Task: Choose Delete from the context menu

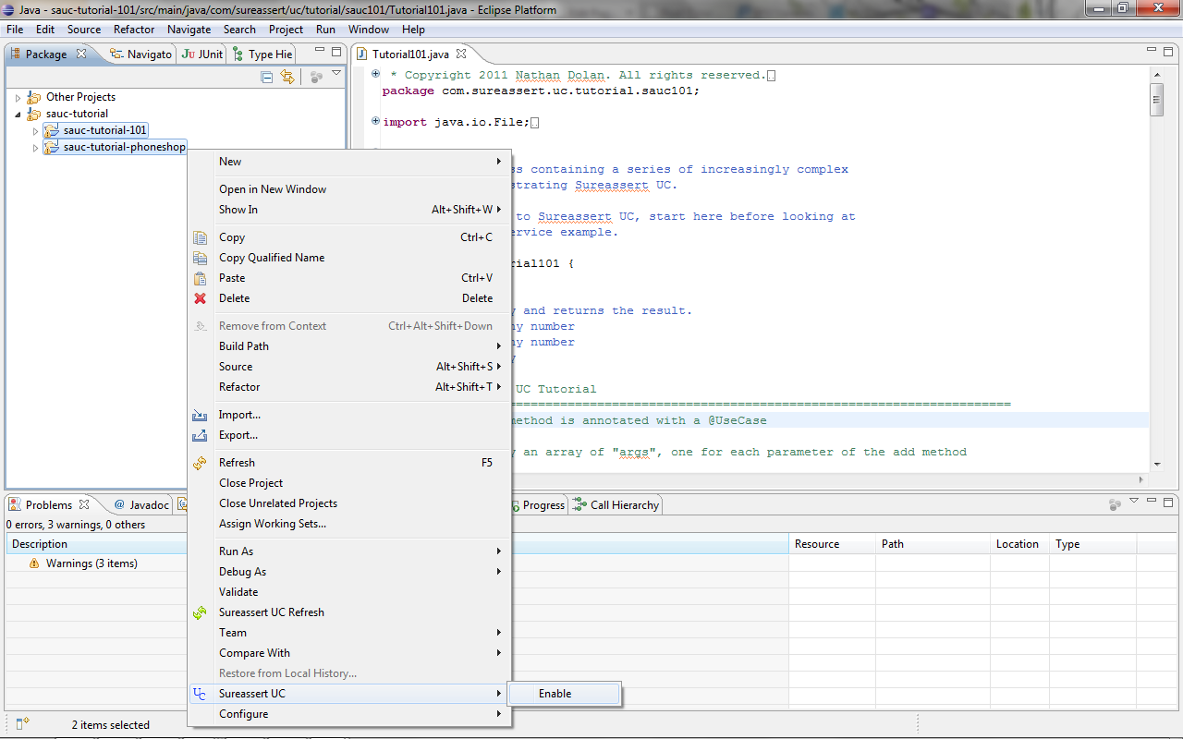Action: click(349, 298)
